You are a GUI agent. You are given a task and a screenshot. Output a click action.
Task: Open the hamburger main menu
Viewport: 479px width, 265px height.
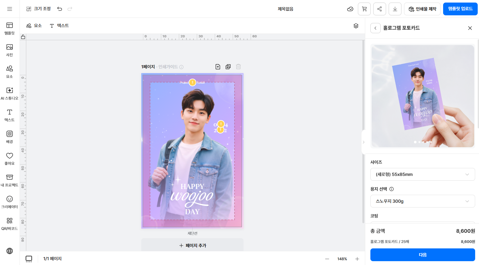(x=10, y=9)
